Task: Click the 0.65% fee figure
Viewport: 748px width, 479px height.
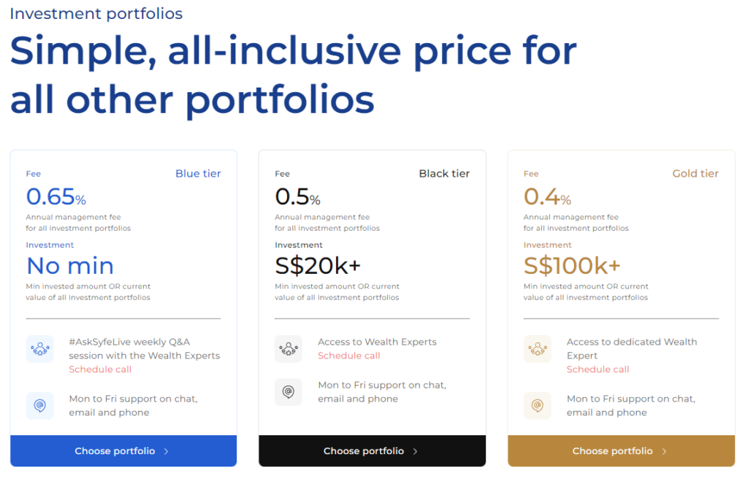Action: coord(56,196)
